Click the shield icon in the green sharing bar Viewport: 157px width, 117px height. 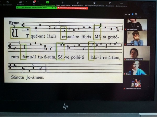pyautogui.click(x=55, y=8)
